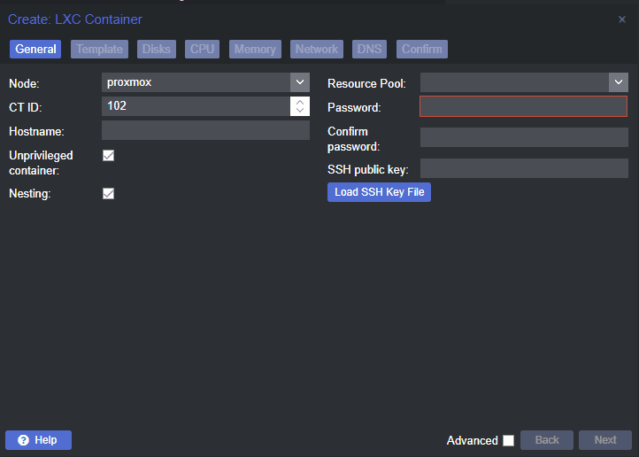The image size is (639, 457).
Task: Select the Confirm tab
Action: 422,50
